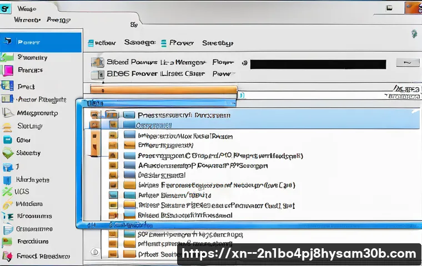Click the teal 'S' app logo in title bar
The image size is (422, 266).
tap(6, 9)
